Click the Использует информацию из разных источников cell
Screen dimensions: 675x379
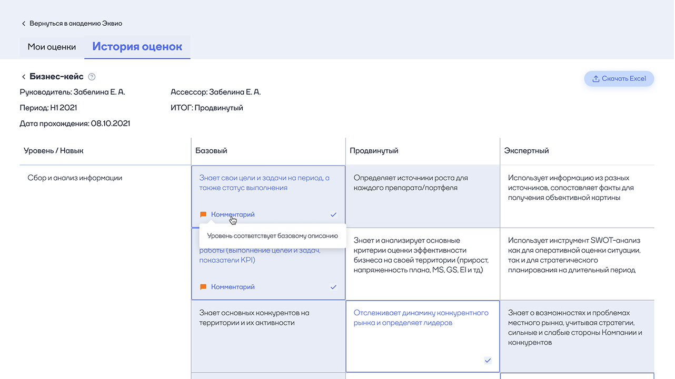(x=577, y=197)
